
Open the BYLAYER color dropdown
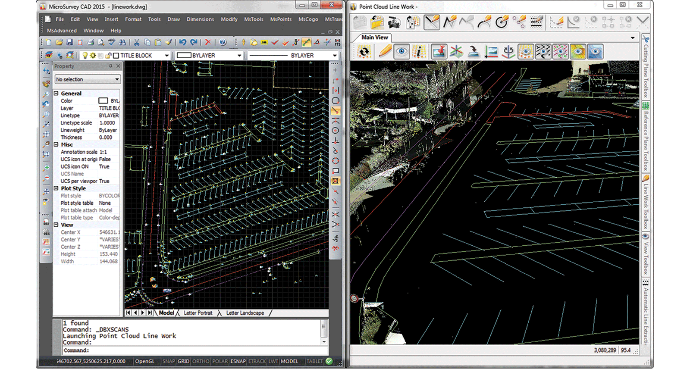click(x=239, y=56)
